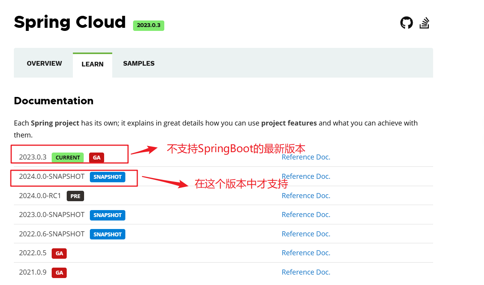Viewport: 484px width, 285px height.
Task: Open Reference Doc. for 2023.0.3
Action: point(306,157)
